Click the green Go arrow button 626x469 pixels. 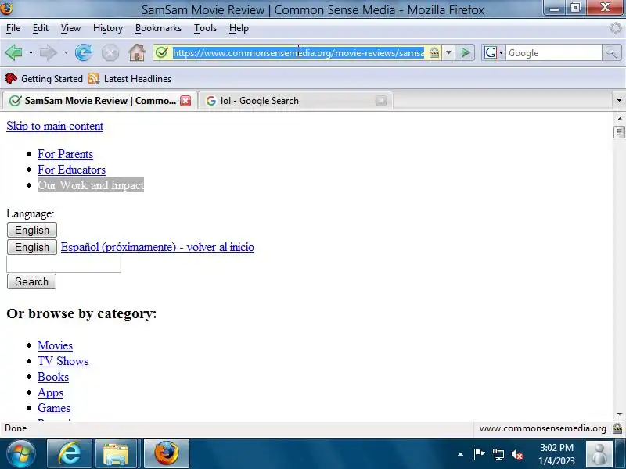465,52
